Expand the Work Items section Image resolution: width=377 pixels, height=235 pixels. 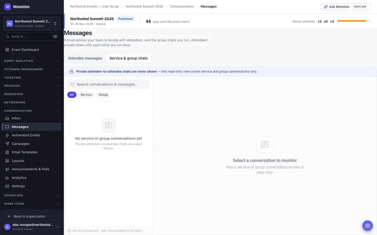(32, 204)
